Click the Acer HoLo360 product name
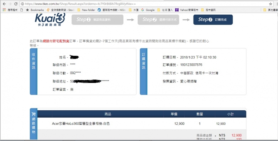Viewport: 278px width, 141px height. (81, 124)
